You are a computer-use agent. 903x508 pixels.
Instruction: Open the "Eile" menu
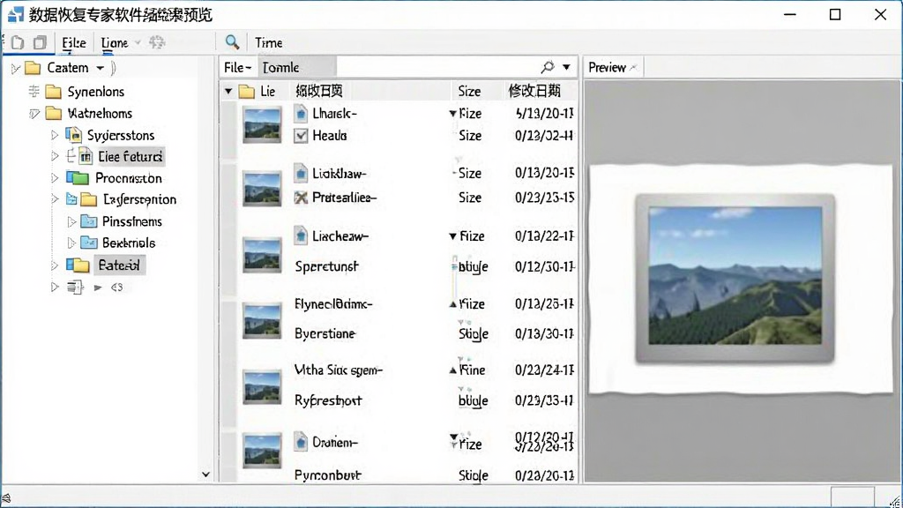pyautogui.click(x=74, y=42)
